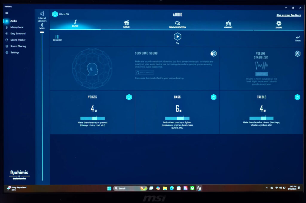Open Settings in the sidebar
The width and height of the screenshot is (306, 203).
pyautogui.click(x=15, y=53)
